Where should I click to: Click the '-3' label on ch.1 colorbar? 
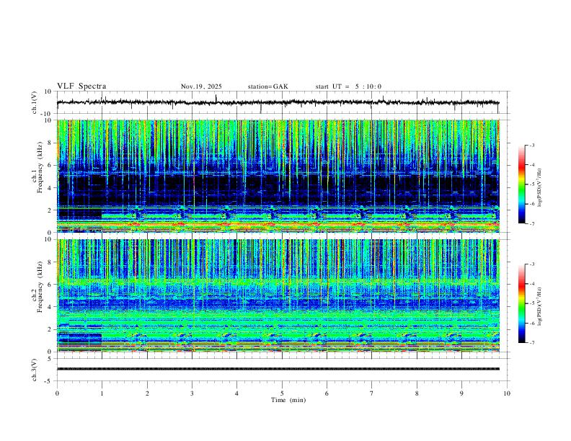pyautogui.click(x=531, y=145)
